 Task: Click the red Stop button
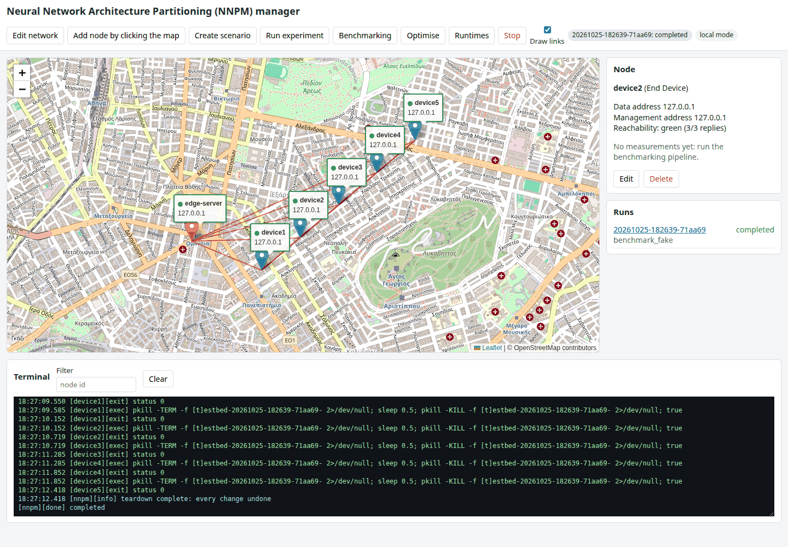512,36
